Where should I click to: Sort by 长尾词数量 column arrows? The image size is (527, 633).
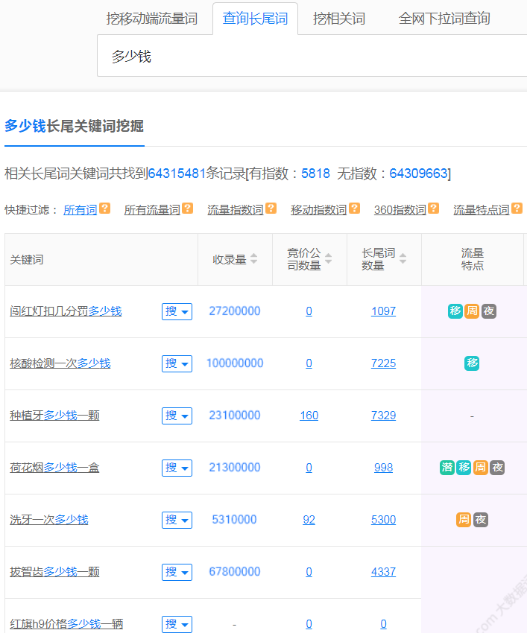(x=403, y=258)
